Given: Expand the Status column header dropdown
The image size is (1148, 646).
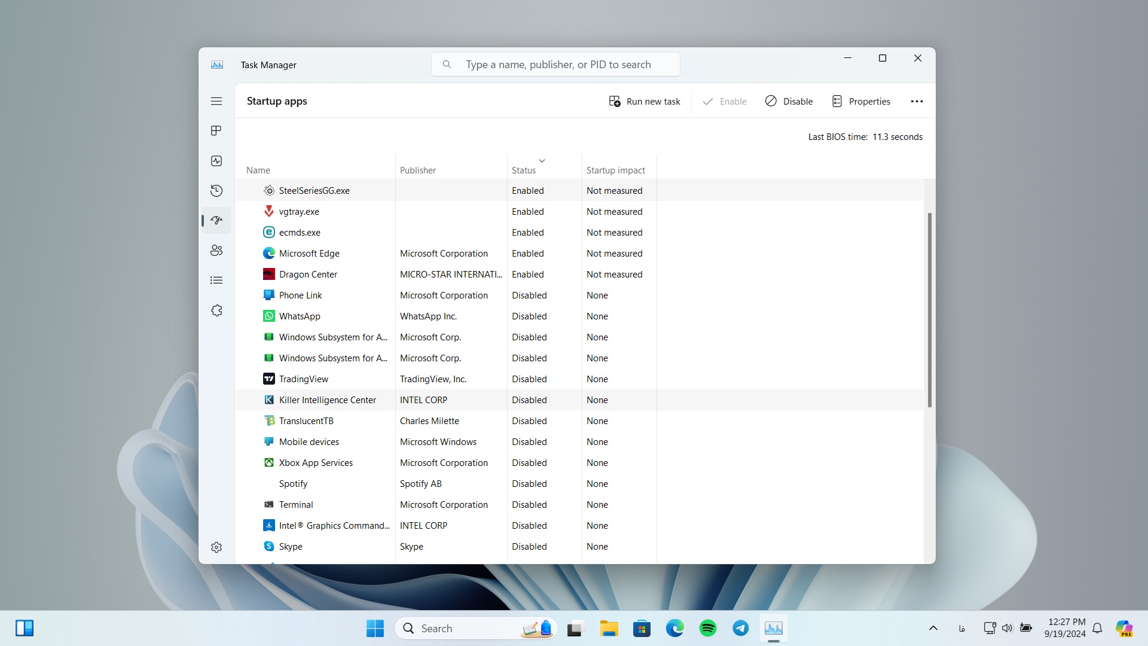Looking at the screenshot, I should (x=542, y=161).
